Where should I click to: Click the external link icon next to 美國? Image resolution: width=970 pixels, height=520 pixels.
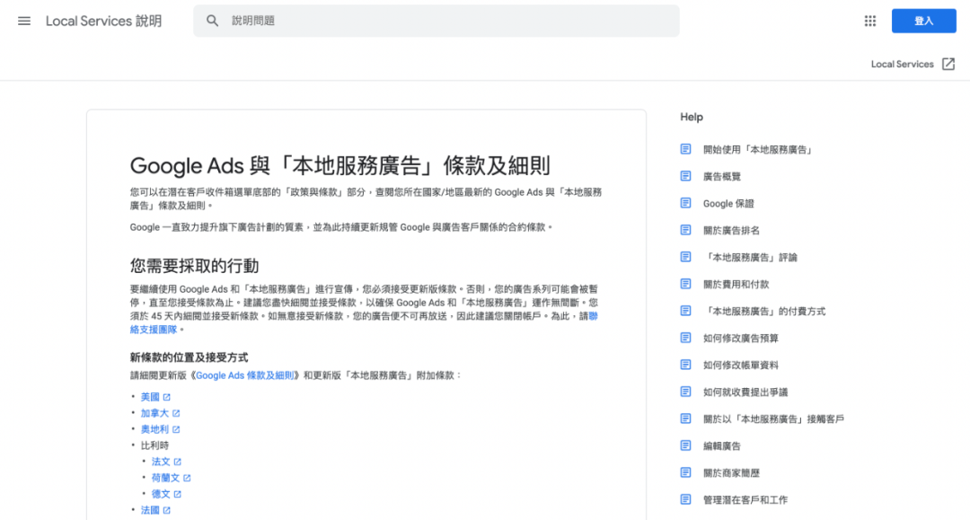(x=167, y=397)
